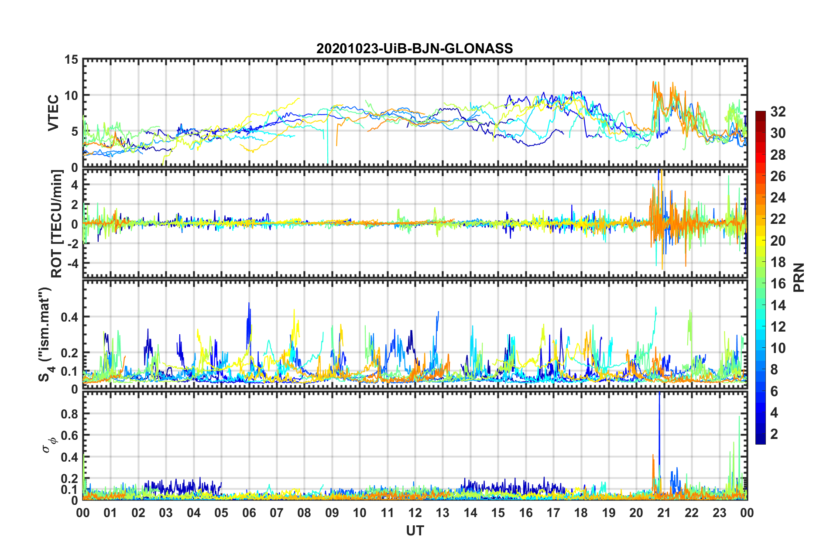
Task: Click x-axis tick label "18"
Action: pyautogui.click(x=581, y=513)
